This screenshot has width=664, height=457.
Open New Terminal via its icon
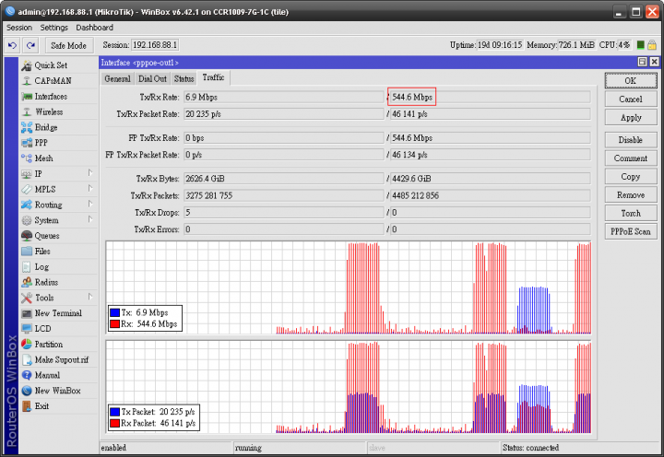point(27,313)
